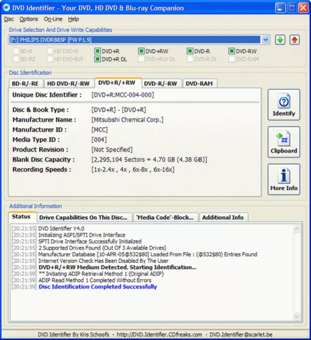
Task: Click 'DVD+R/+RW Medium Detected' log line
Action: click(x=118, y=267)
